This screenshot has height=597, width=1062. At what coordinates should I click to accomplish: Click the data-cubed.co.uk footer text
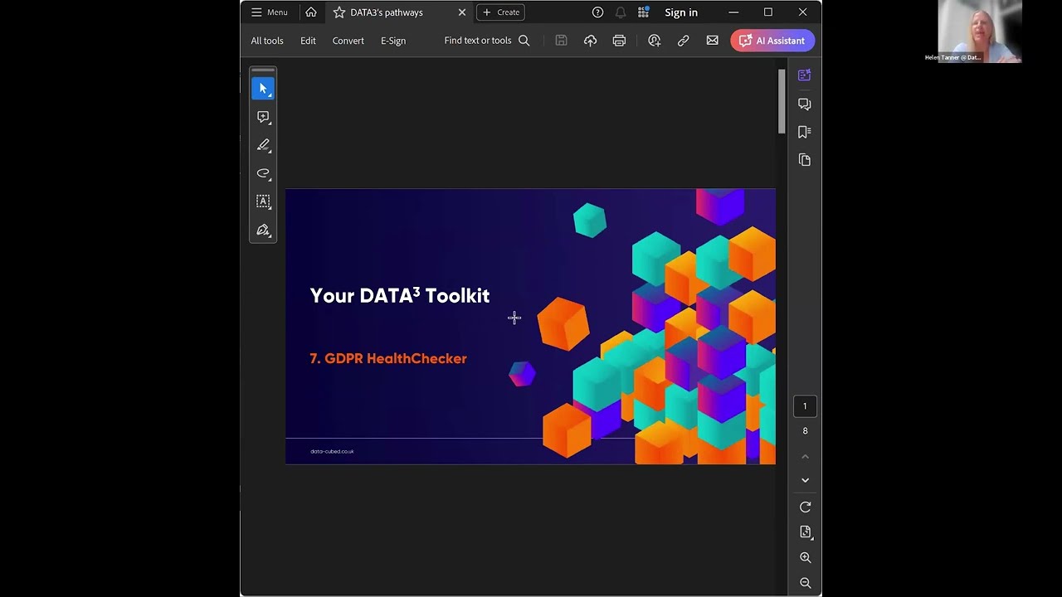tap(332, 451)
